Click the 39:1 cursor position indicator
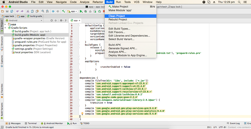 coord(209,127)
